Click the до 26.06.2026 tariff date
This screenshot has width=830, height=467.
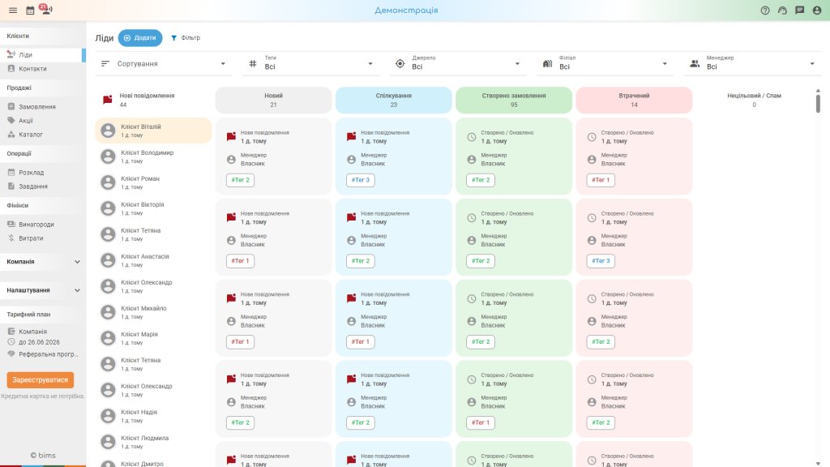point(39,342)
